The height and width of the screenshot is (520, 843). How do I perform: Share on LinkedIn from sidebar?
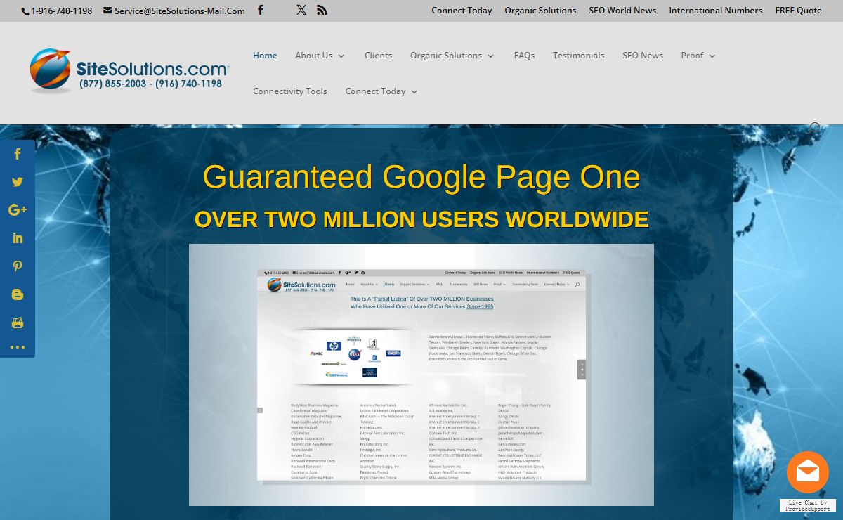pyautogui.click(x=18, y=238)
